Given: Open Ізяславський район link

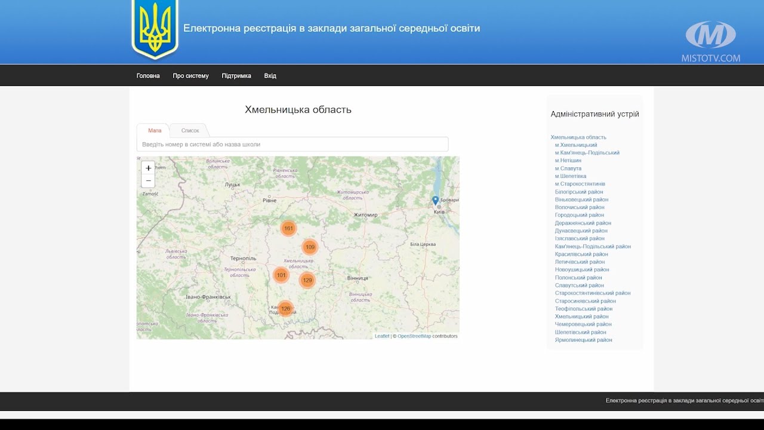Looking at the screenshot, I should point(580,238).
